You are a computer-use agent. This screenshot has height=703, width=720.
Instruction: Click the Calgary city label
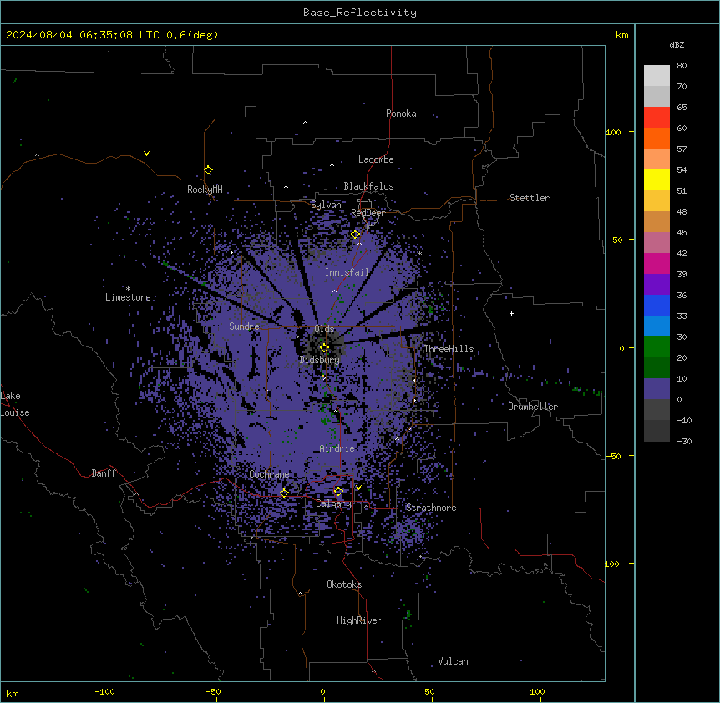(334, 503)
